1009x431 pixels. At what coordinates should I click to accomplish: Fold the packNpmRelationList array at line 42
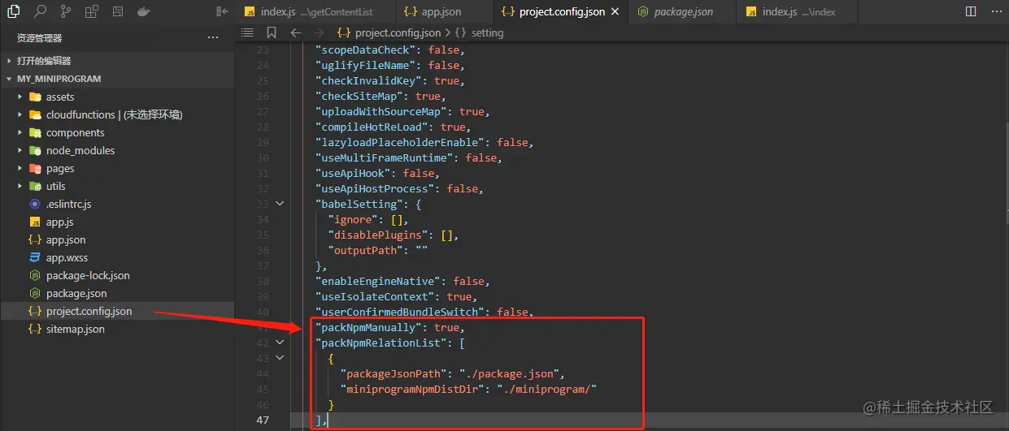pyautogui.click(x=280, y=343)
